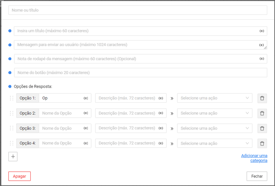Click (x) icon in Opção 2 name
Screen dimensions: 275x186
coord(86,113)
